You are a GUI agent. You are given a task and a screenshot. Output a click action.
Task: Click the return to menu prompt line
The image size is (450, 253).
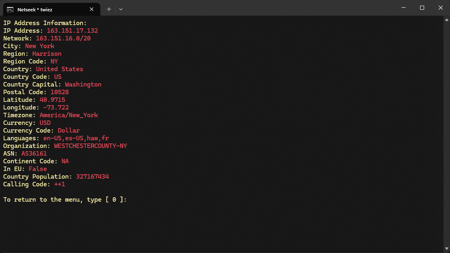(x=65, y=200)
